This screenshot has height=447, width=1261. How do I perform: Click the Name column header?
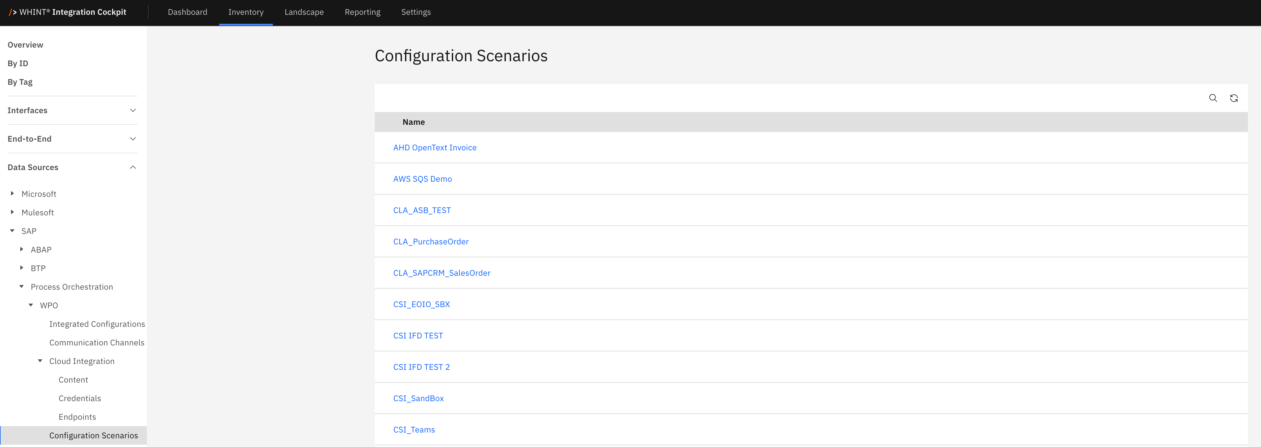coord(414,122)
